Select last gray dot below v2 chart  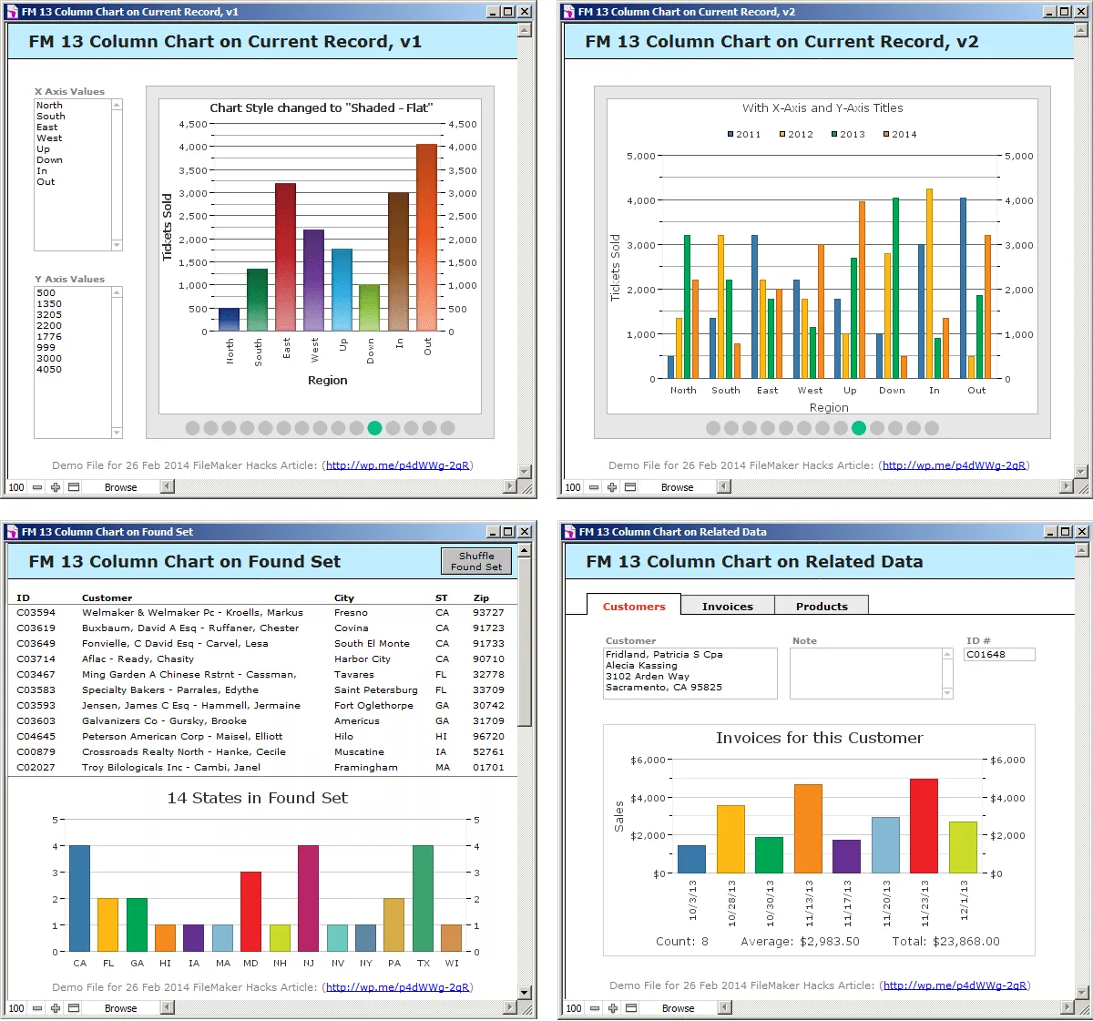click(x=931, y=428)
